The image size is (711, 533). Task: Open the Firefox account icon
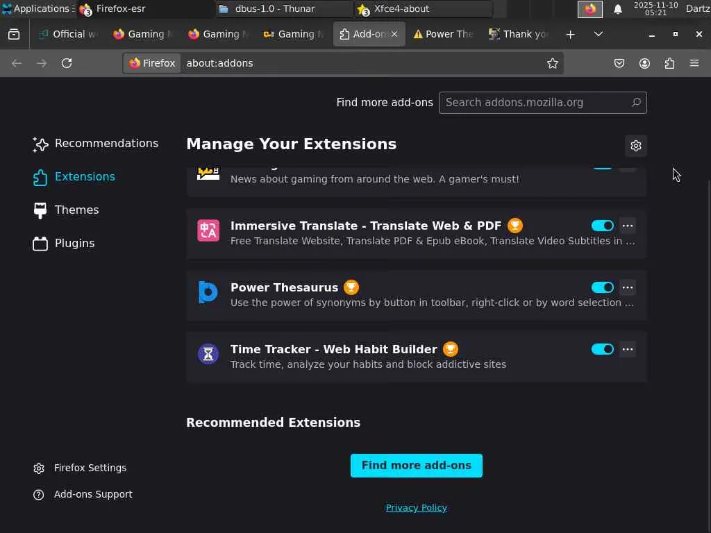(x=644, y=63)
